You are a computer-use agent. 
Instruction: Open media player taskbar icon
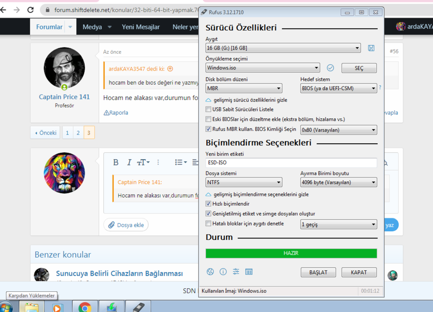[x=58, y=308]
